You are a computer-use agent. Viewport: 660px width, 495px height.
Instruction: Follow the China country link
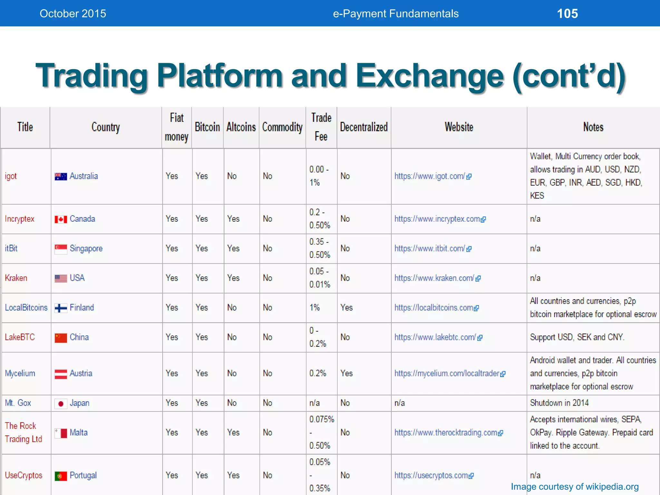[x=79, y=337]
